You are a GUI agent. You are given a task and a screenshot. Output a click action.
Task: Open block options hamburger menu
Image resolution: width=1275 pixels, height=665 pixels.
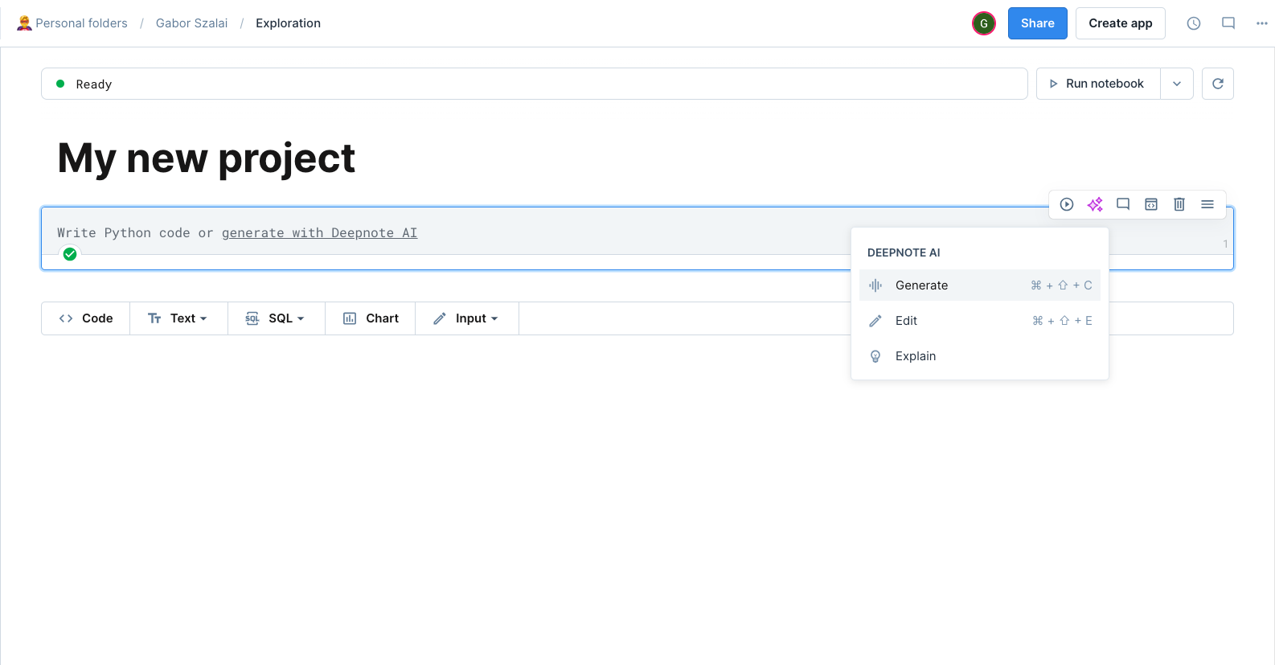[1207, 204]
